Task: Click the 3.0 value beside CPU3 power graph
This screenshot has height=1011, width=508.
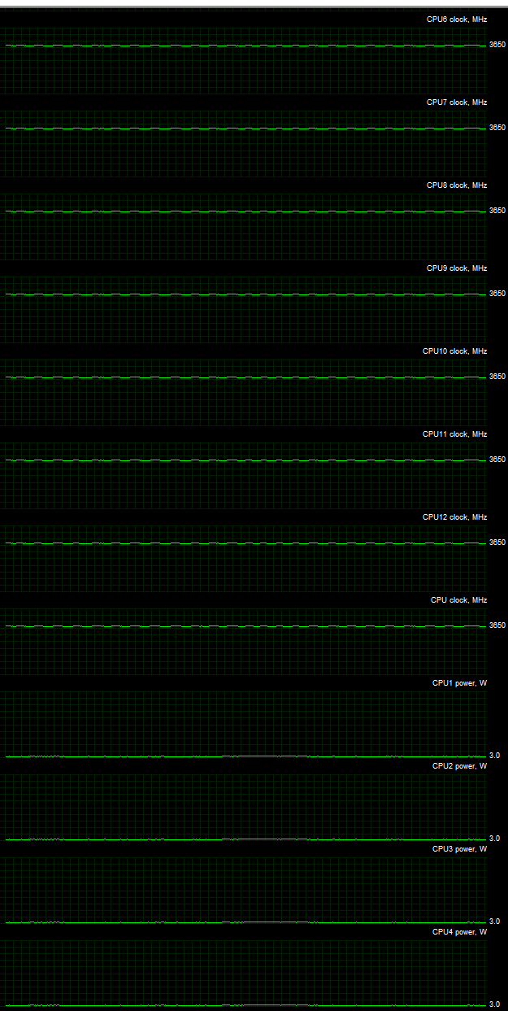Action: click(495, 922)
